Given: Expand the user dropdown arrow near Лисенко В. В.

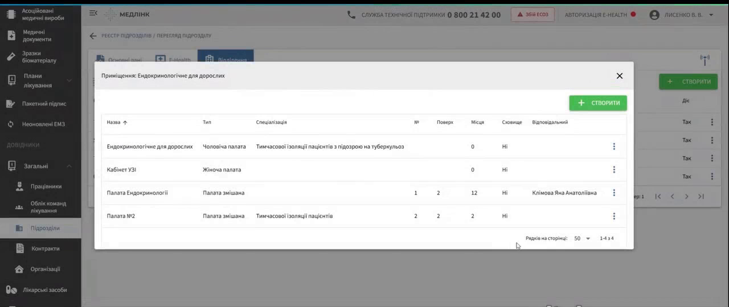Looking at the screenshot, I should click(x=711, y=15).
